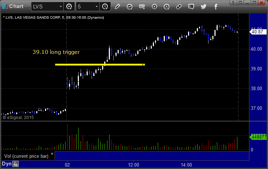Select the yellow 39.10 trigger line
This screenshot has height=169, width=268.
click(x=100, y=64)
